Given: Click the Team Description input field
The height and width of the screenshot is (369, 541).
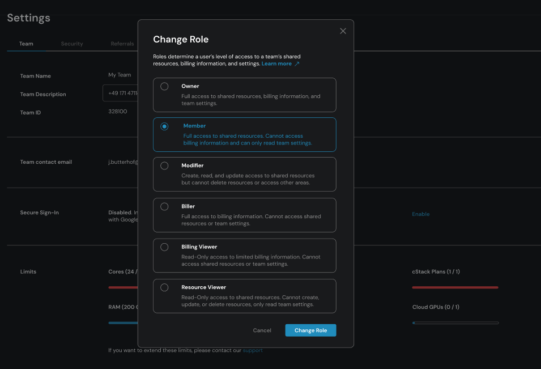Looking at the screenshot, I should point(120,93).
